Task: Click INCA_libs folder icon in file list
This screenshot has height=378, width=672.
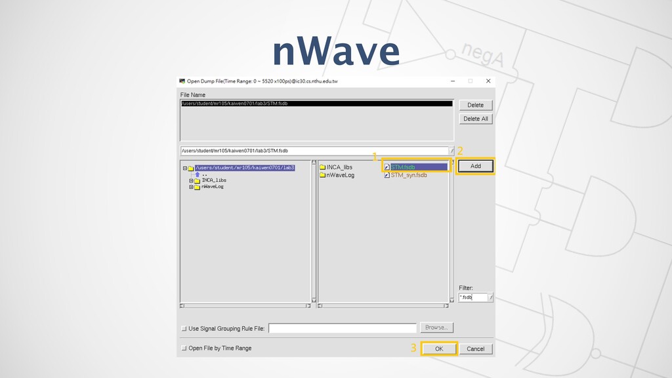Action: pos(322,167)
